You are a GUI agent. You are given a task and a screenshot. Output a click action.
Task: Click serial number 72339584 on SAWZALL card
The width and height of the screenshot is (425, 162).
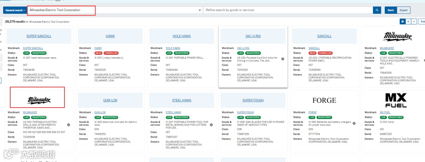click(314, 70)
